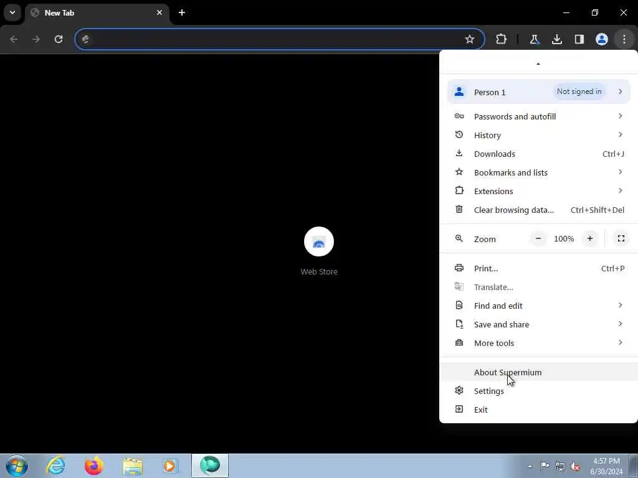Open Passwords and autofill menu item
Screen dimensions: 638x478
[538, 116]
